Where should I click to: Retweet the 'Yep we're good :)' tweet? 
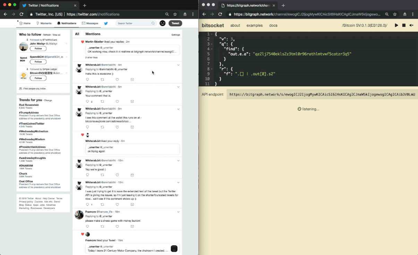coord(102,175)
